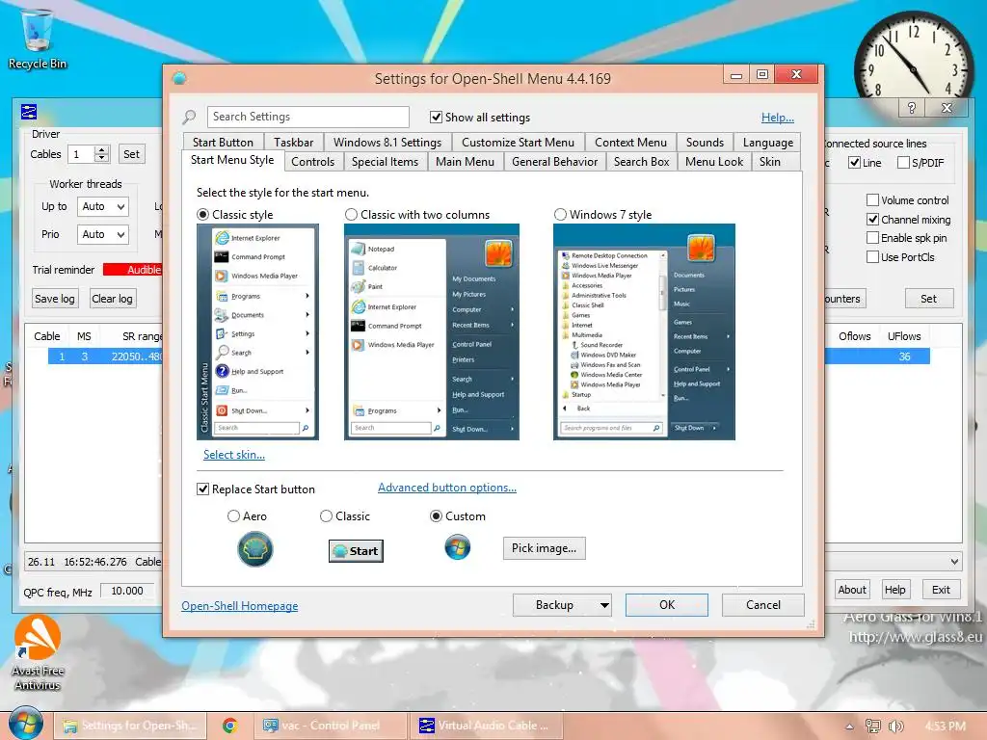Click the Classic with two columns preview
Image resolution: width=987 pixels, height=740 pixels.
coord(432,331)
